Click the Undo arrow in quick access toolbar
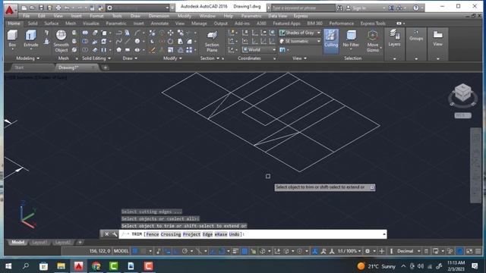Viewport: 486px width, 273px height. 67,8
